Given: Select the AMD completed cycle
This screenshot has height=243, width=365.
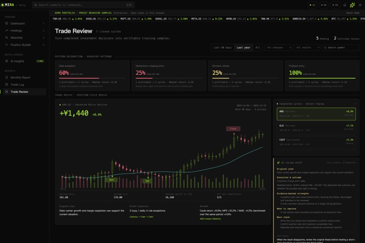Looking at the screenshot, I should [316, 114].
